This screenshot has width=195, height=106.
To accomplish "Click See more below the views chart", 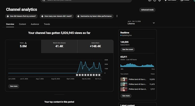I will click(14, 86).
